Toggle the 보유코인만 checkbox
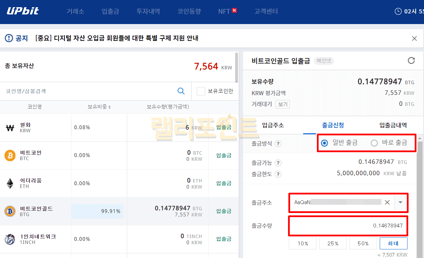The height and width of the screenshot is (258, 424). 201,91
